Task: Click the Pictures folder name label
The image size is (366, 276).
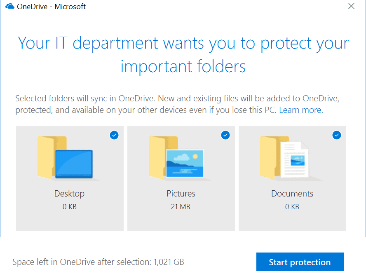Action: [x=181, y=194]
